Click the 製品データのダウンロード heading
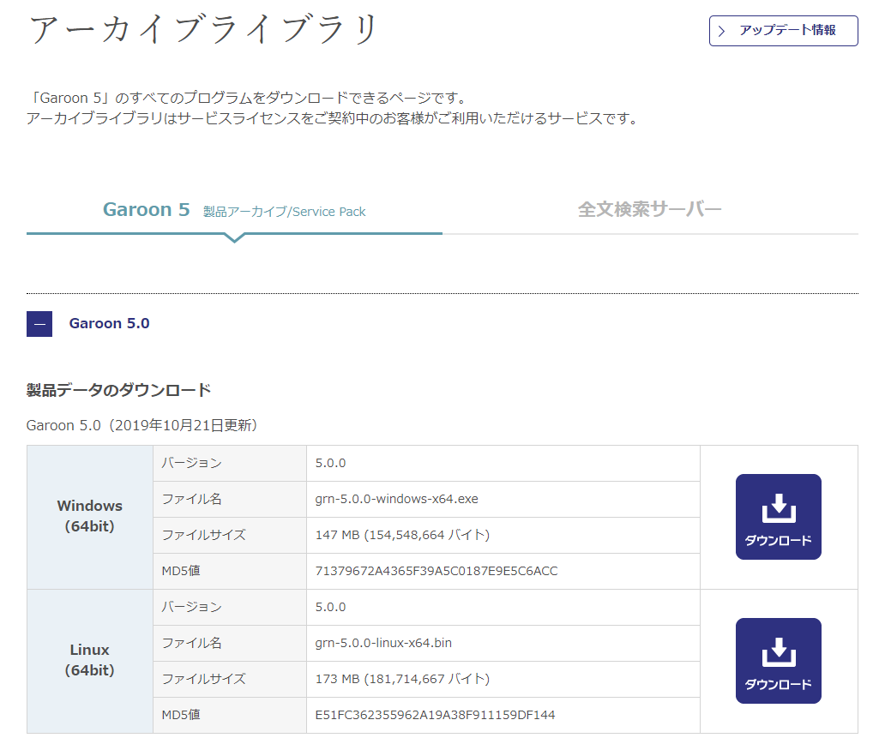 (118, 390)
